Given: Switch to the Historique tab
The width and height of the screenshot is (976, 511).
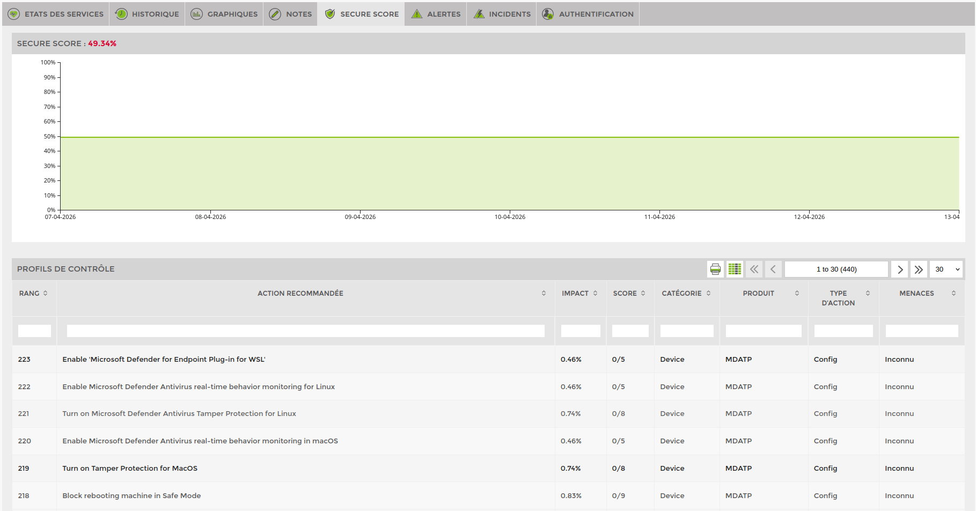Looking at the screenshot, I should 147,14.
